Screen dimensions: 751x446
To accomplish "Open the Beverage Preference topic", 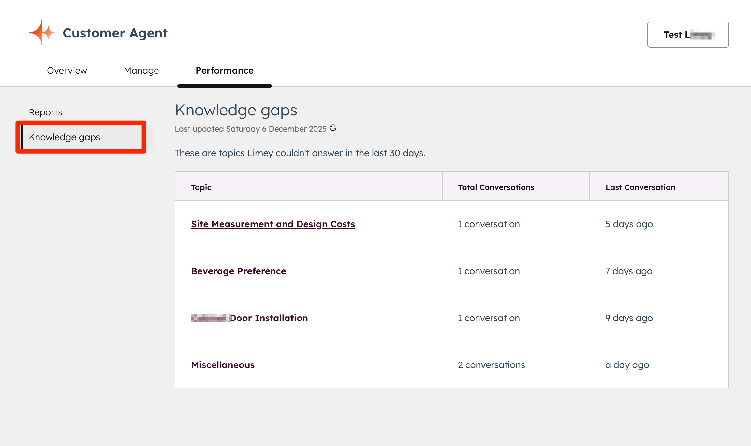I will [238, 271].
